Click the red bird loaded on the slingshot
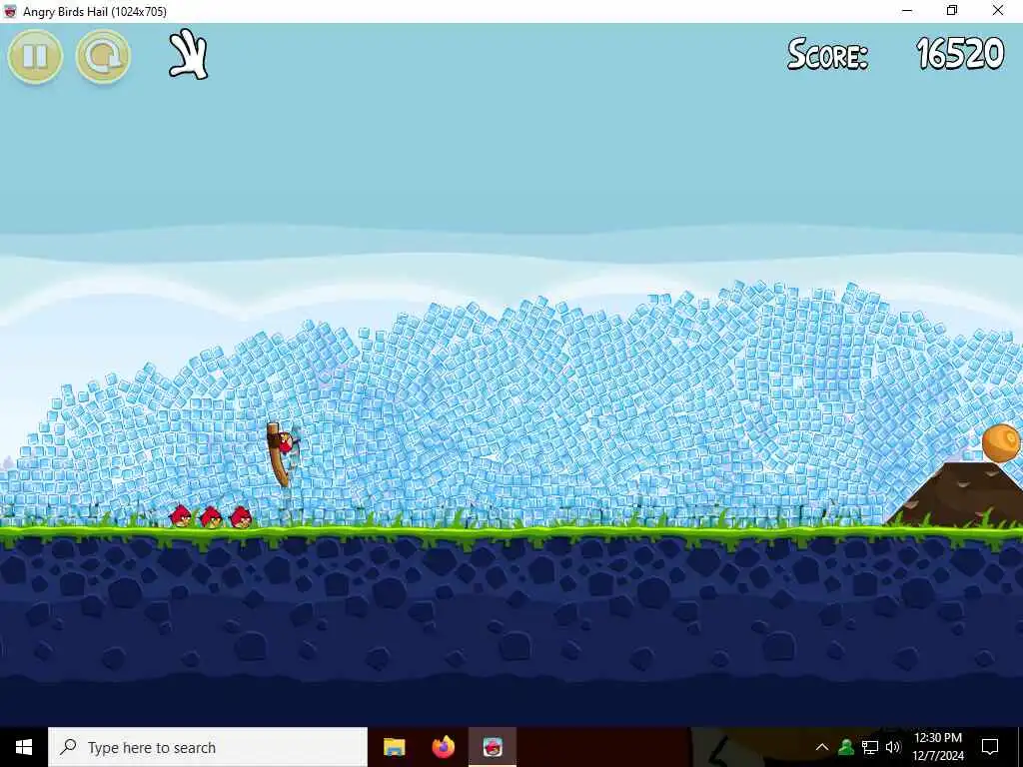Screen dimensions: 1023x767 click(285, 441)
